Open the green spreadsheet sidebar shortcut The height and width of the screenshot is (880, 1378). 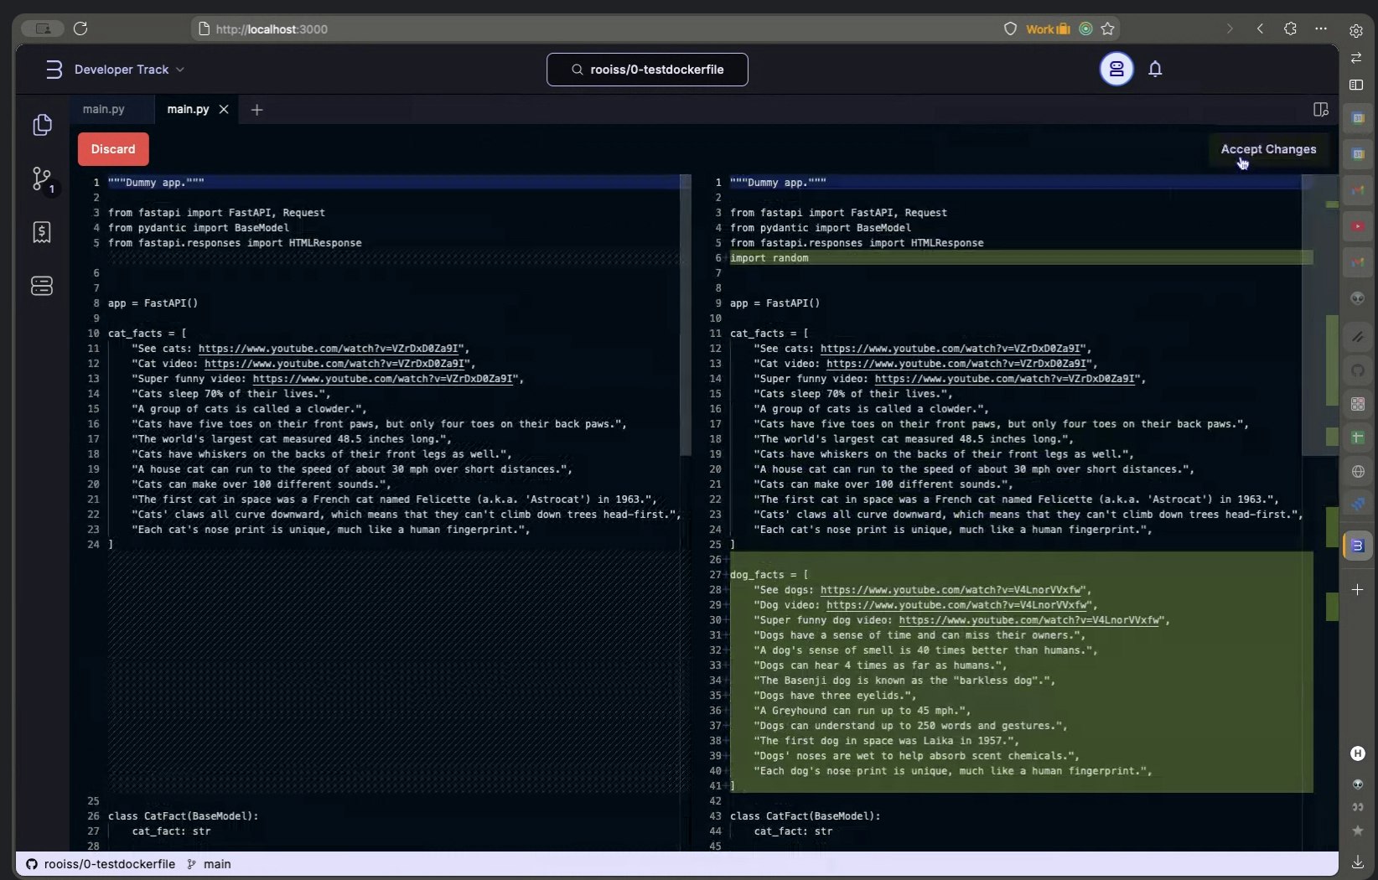(x=1358, y=437)
